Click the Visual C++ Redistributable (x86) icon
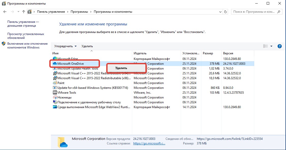Image resolution: width=286 pixels, height=150 pixels. pos(55,78)
